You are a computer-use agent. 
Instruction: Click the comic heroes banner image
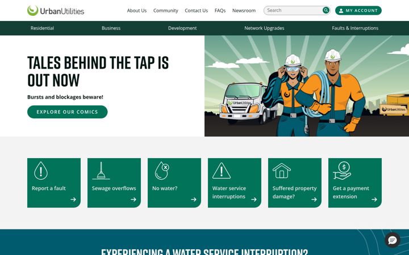point(307,86)
